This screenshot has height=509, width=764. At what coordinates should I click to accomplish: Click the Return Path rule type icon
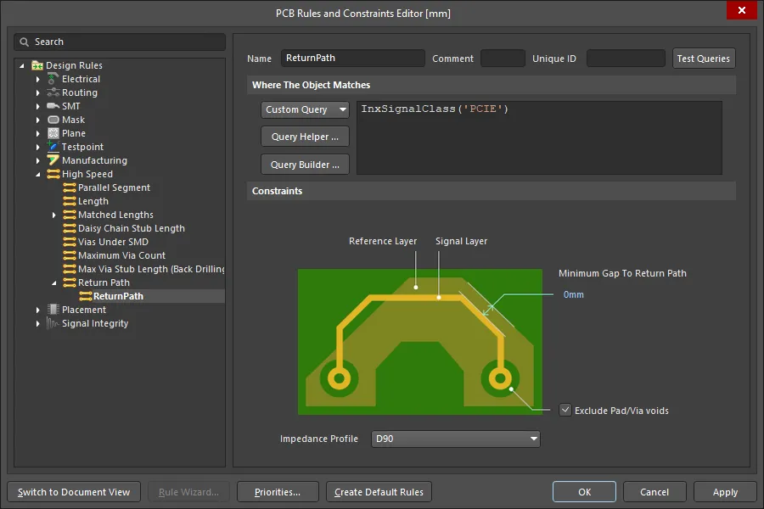point(70,282)
